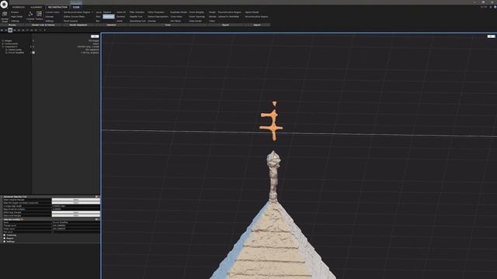
Task: Open the Reconstruction Report
Action: 257,16
